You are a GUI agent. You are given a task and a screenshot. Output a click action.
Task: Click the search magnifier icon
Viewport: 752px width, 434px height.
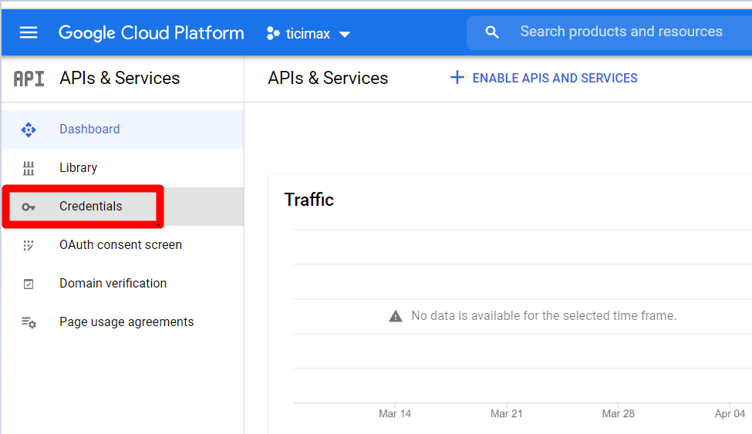tap(491, 32)
